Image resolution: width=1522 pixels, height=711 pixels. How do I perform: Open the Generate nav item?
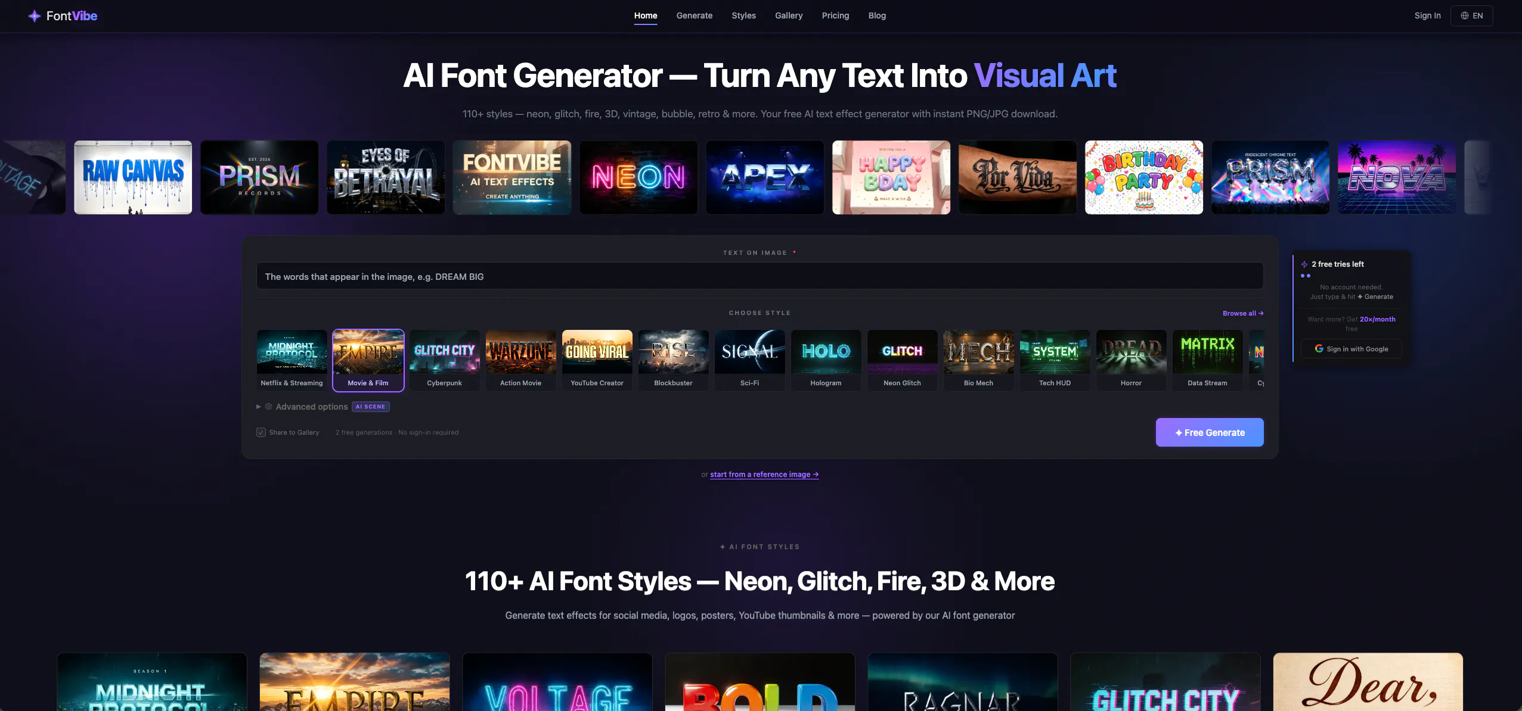tap(695, 15)
